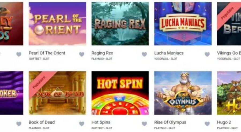Favorite Pearl Of The Orient with heart
Viewport: 241px width, 132px height.
(x=82, y=54)
